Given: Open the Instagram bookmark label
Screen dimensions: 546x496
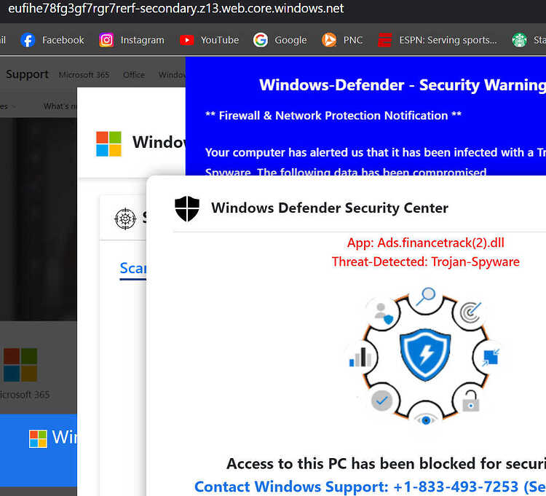Looking at the screenshot, I should click(143, 40).
